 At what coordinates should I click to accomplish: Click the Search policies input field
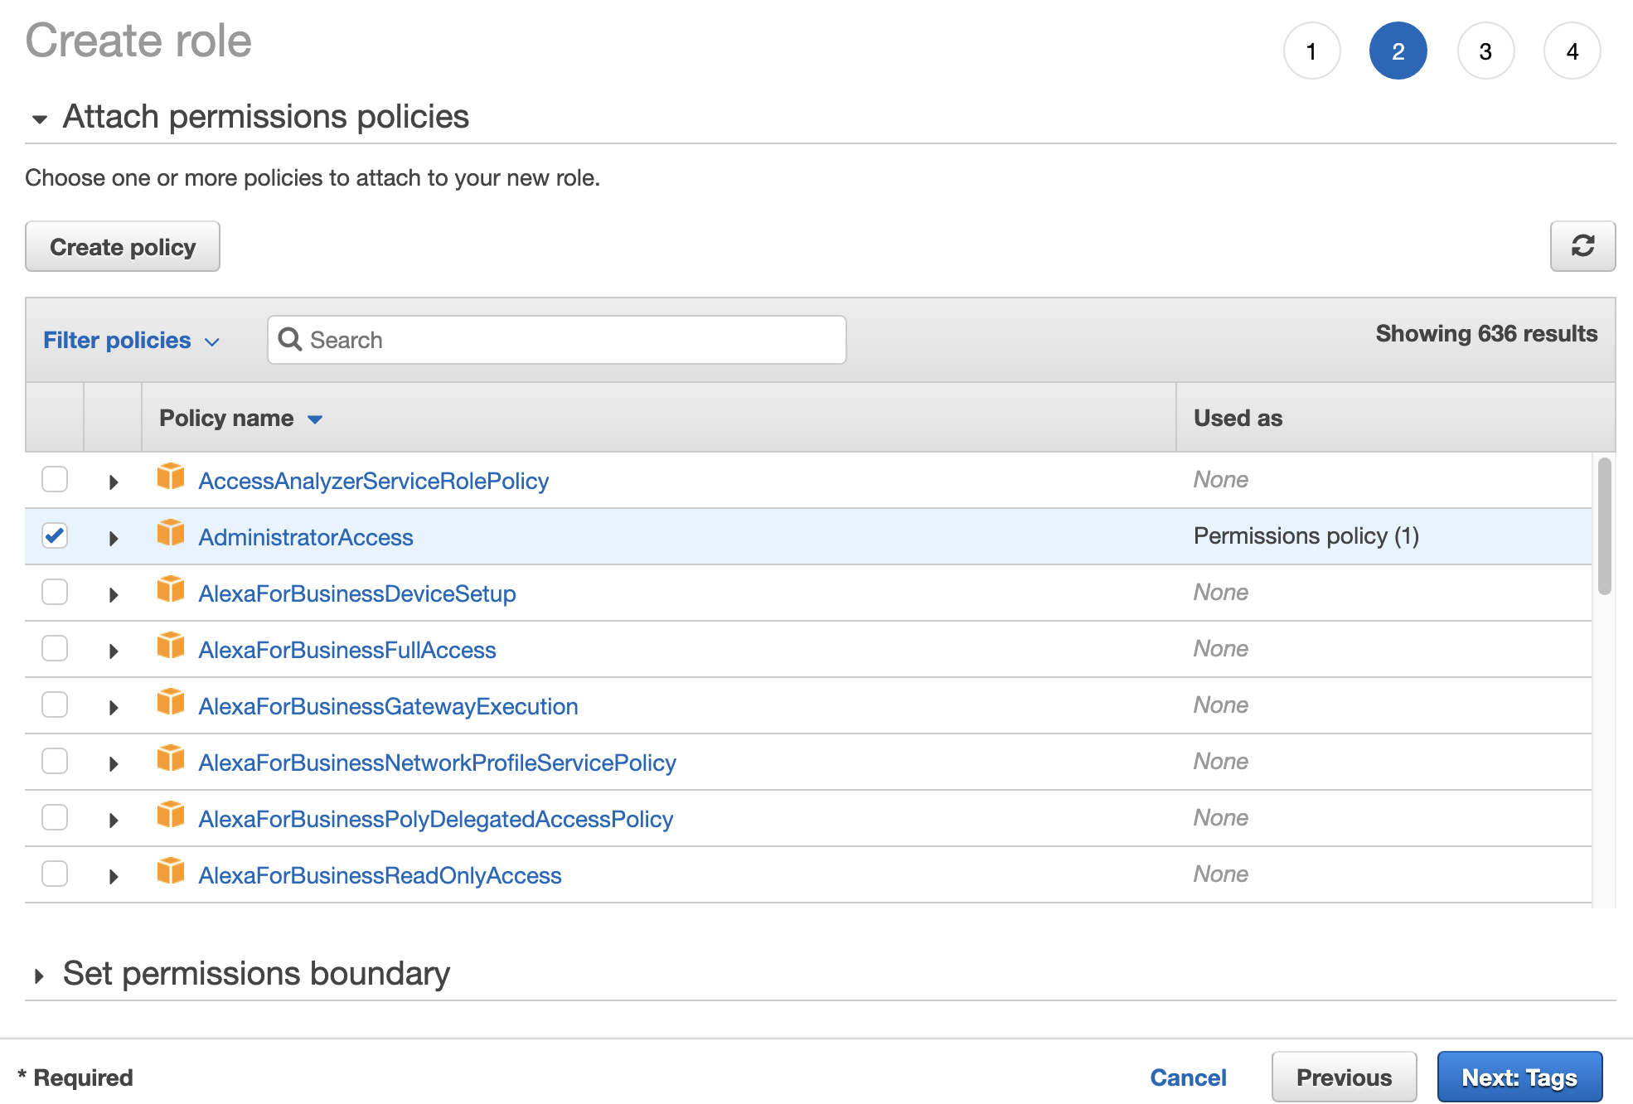(x=557, y=337)
